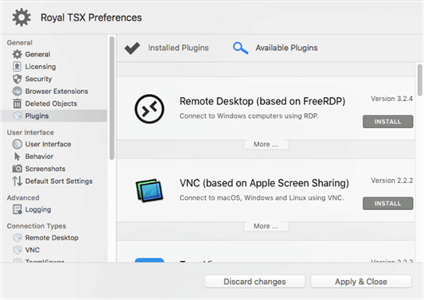
Task: Click the Default Sort Settings arrows icon
Action: [17, 181]
